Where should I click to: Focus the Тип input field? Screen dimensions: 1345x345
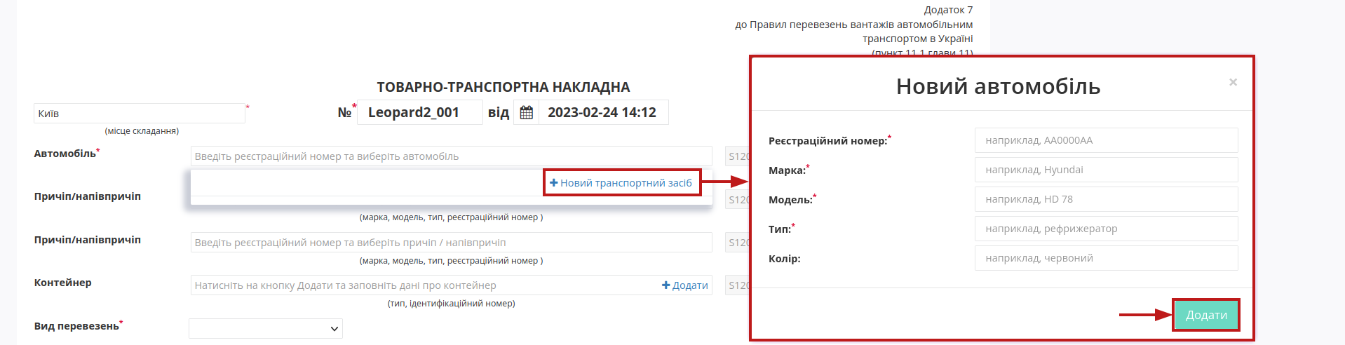point(1106,229)
